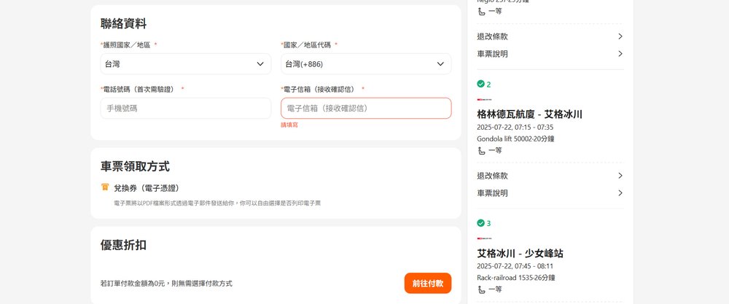
Task: Click the 格林德瓦航廈 - 艾格冰川 route title
Action: [x=529, y=114]
